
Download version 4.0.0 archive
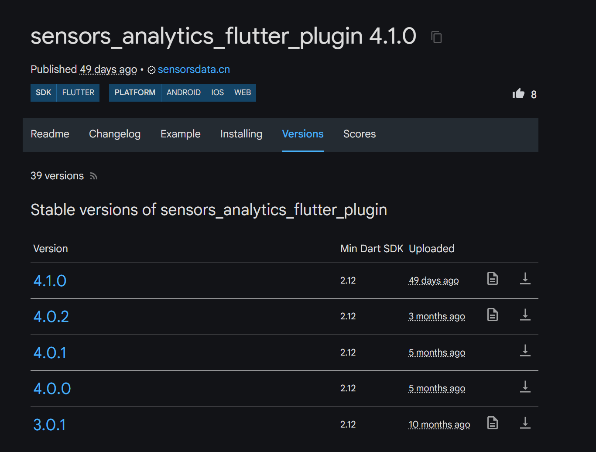525,387
